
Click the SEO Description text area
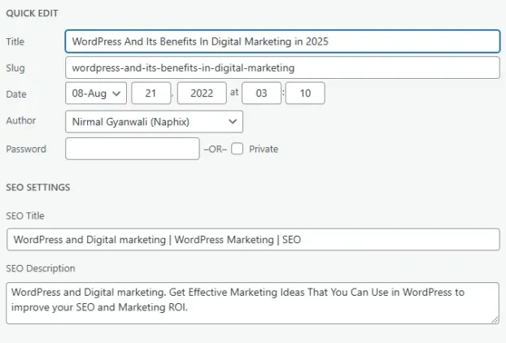(x=253, y=303)
